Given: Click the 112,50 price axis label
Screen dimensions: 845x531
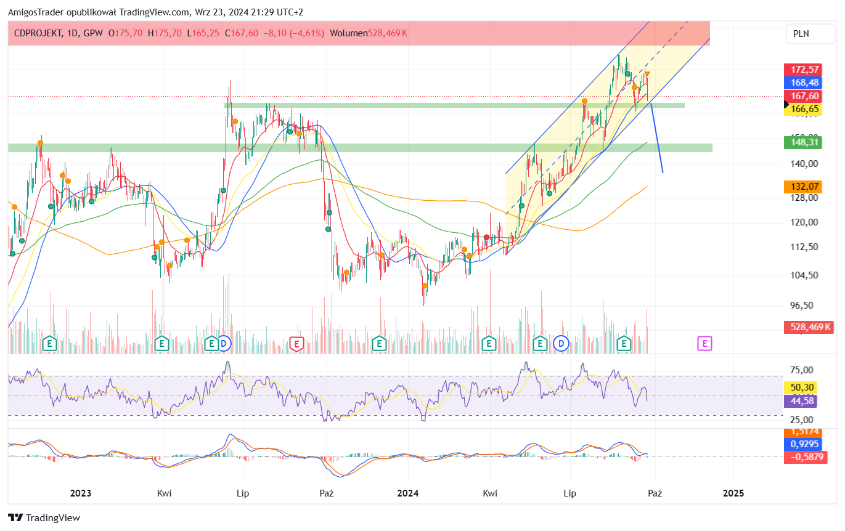Looking at the screenshot, I should click(x=804, y=247).
